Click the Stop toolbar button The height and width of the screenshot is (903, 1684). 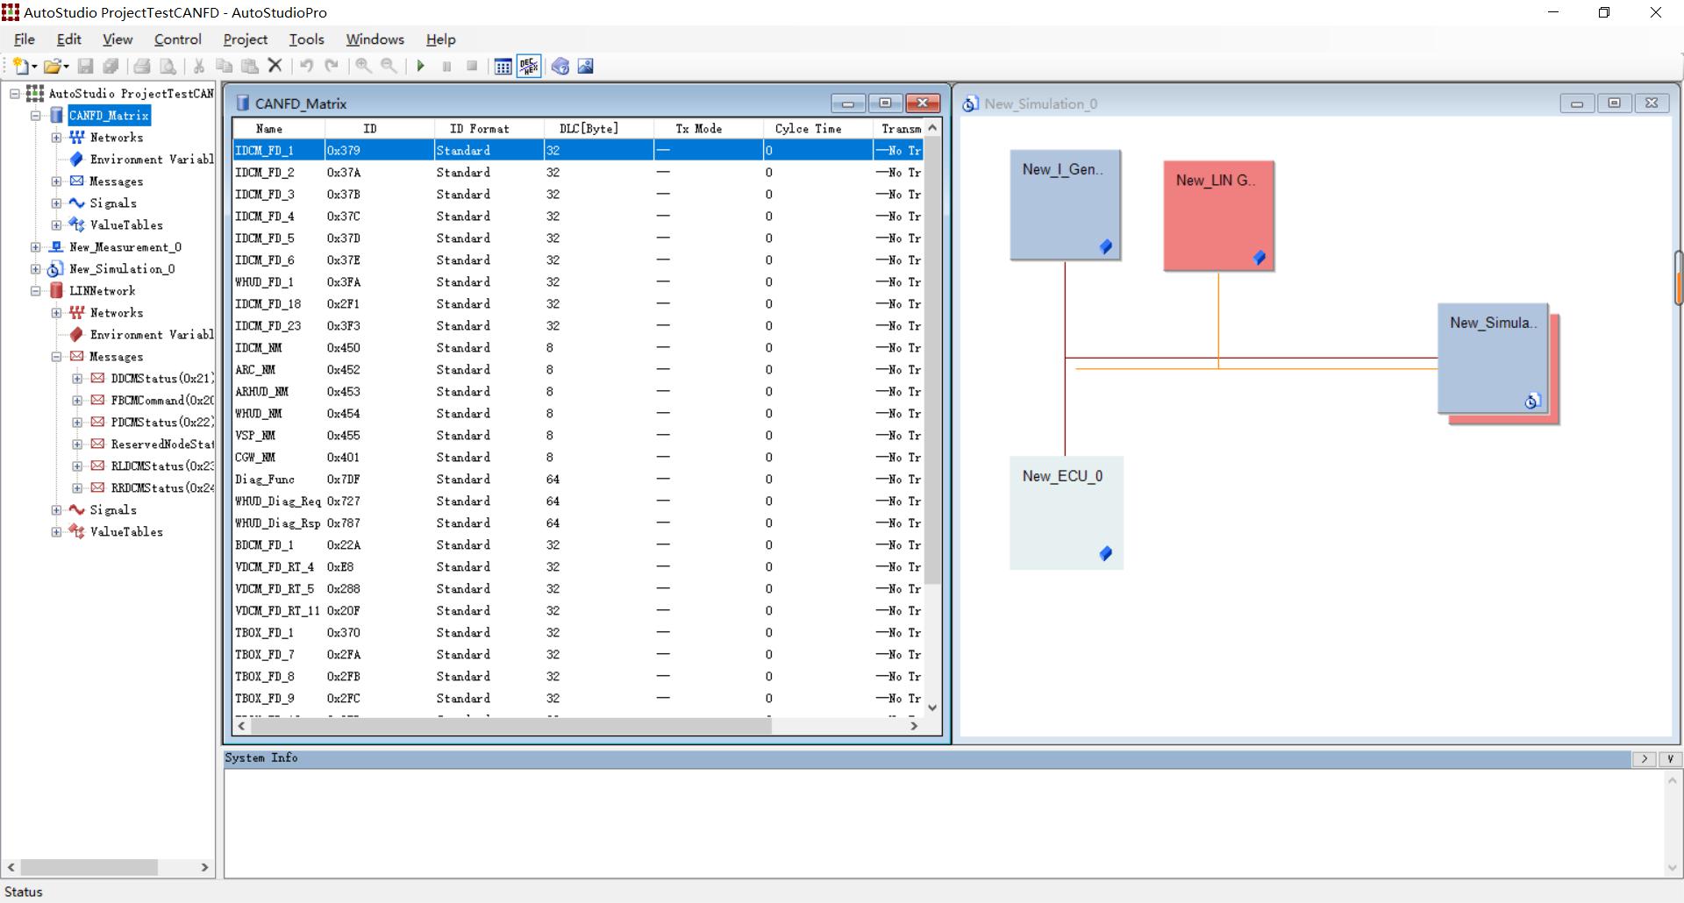pyautogui.click(x=472, y=66)
